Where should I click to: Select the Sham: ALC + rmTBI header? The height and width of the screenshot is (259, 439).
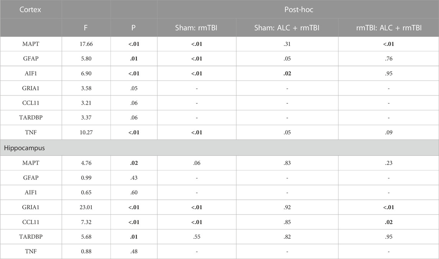click(287, 28)
